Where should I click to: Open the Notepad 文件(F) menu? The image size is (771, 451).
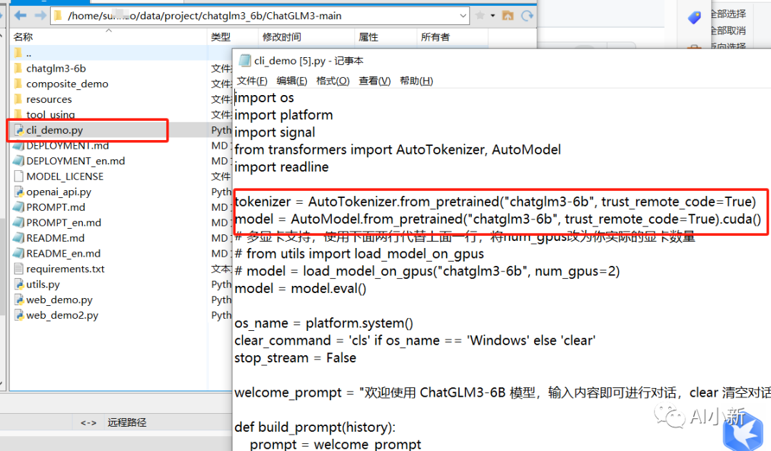(x=252, y=81)
